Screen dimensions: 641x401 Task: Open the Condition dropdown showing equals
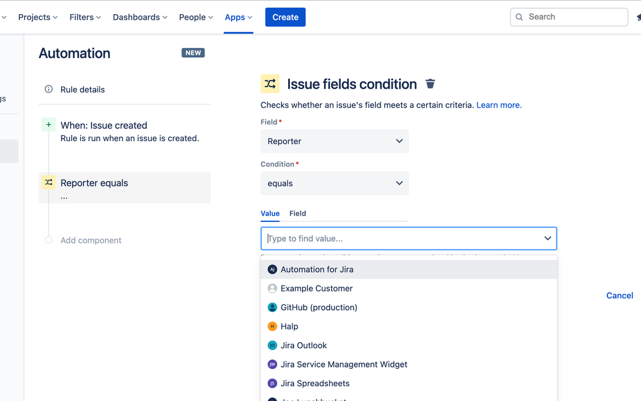(335, 183)
